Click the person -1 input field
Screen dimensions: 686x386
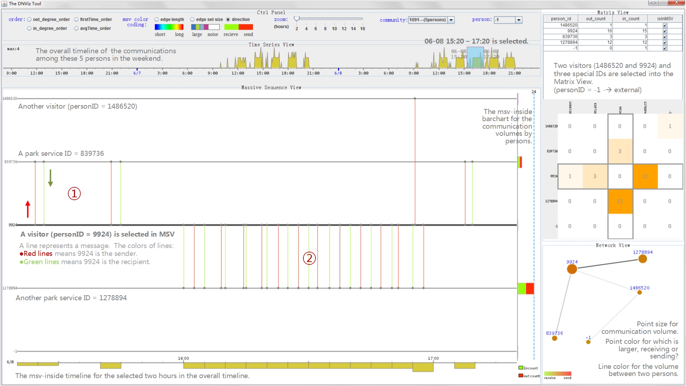(x=505, y=20)
